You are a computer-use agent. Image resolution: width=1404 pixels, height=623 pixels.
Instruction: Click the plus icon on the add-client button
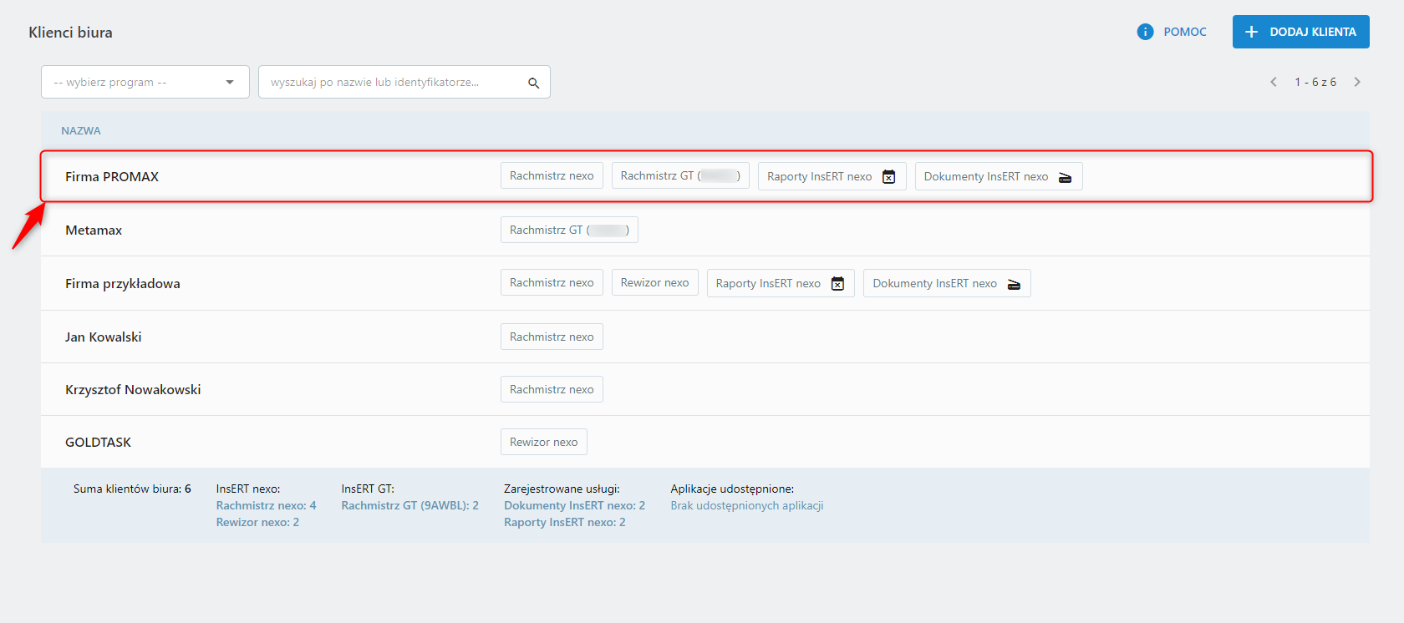1251,32
